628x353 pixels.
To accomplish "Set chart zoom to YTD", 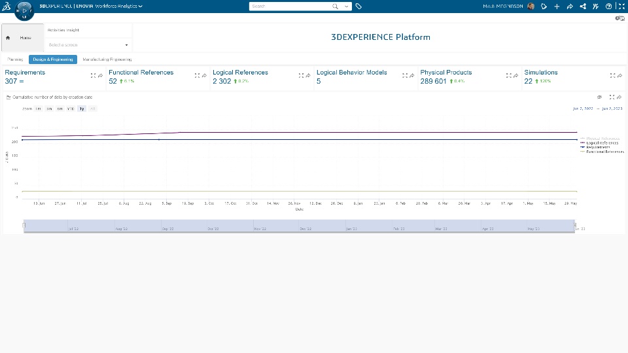I will [x=71, y=109].
